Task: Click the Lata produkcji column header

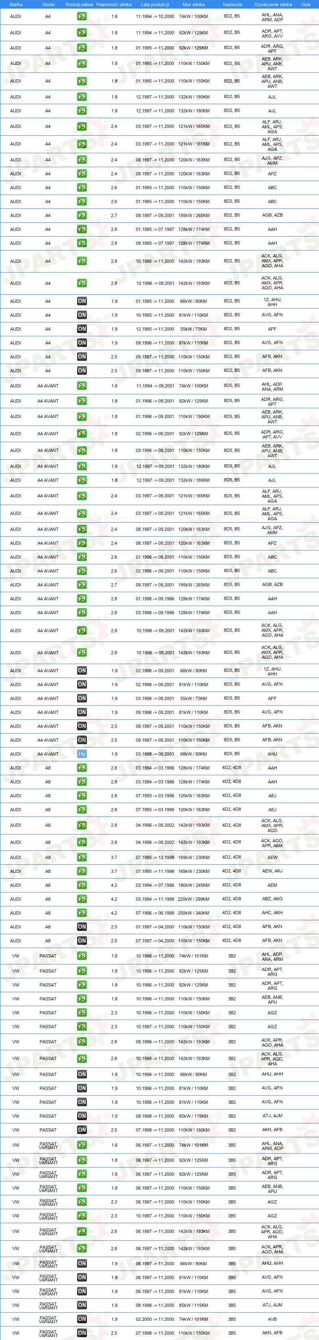Action: pos(155,4)
